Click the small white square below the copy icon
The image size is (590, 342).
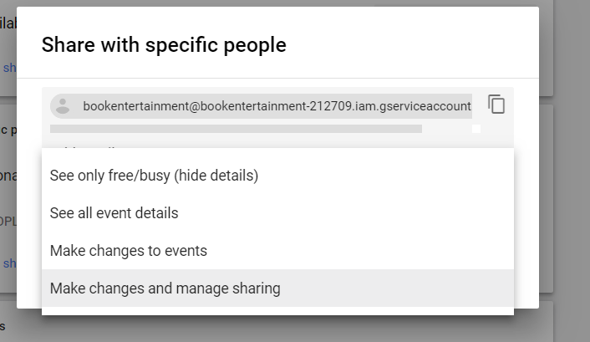[x=476, y=129]
